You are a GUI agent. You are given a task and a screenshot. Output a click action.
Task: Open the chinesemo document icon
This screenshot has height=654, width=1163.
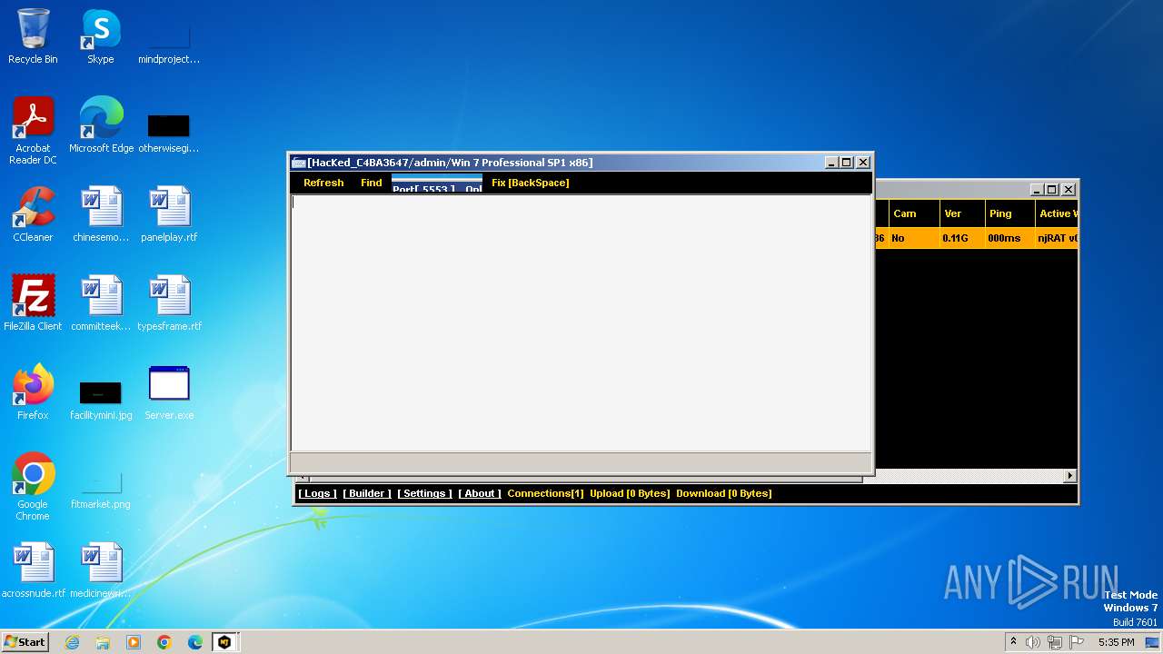coord(101,213)
